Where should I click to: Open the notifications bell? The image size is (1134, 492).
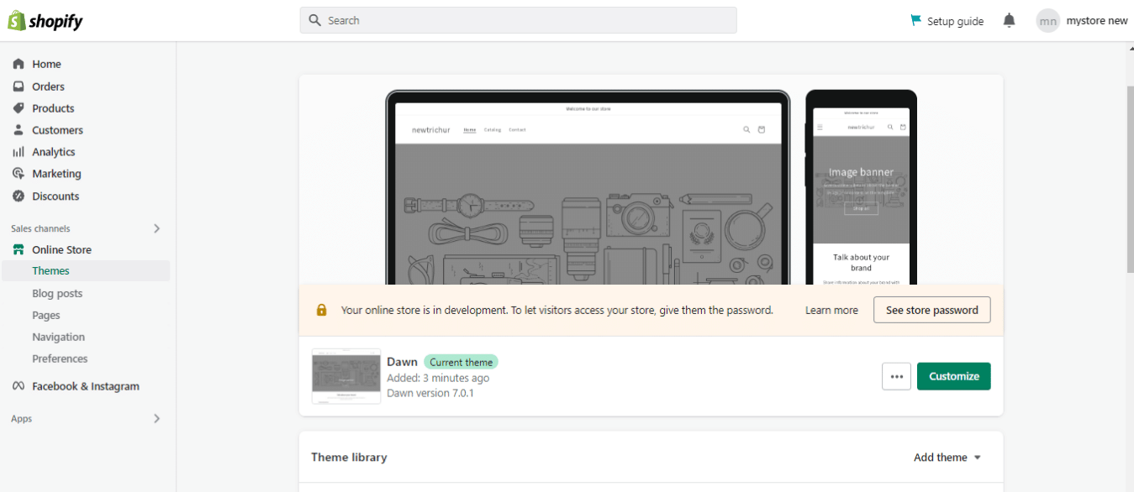(1009, 20)
